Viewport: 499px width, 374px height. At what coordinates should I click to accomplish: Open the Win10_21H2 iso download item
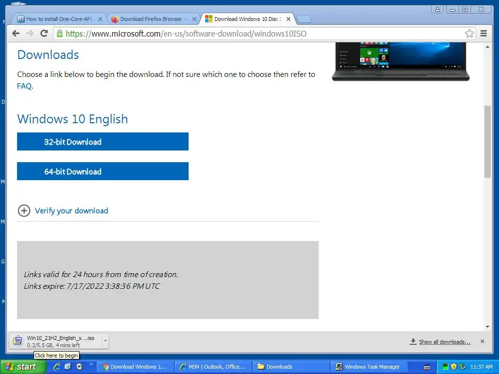tap(56, 341)
